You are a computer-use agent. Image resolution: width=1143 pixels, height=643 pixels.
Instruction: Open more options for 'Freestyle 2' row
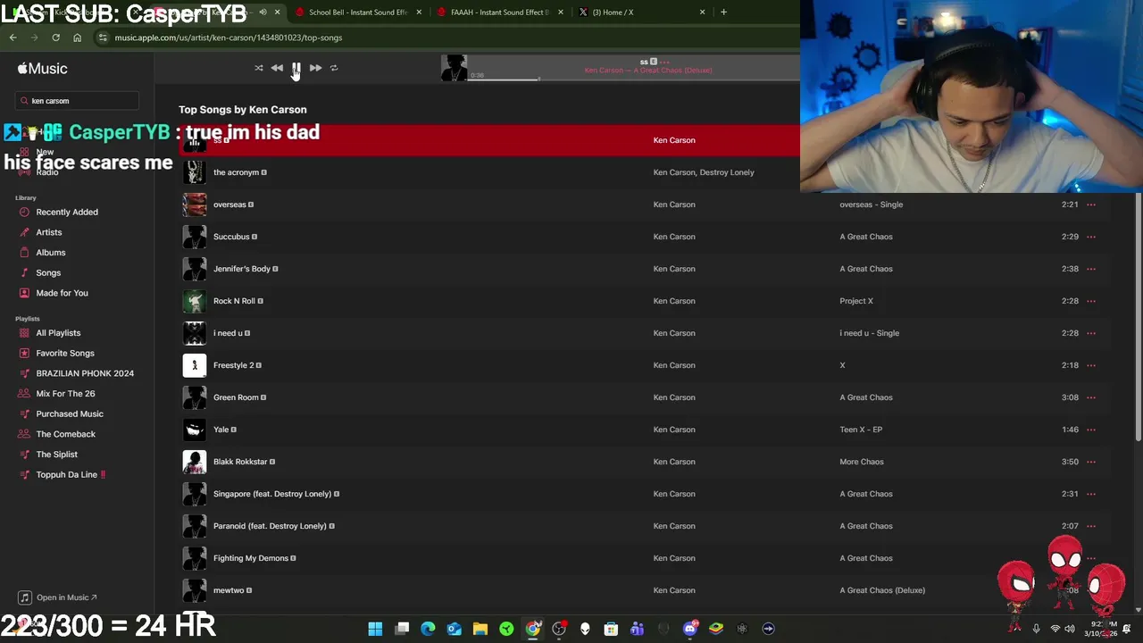click(1091, 365)
